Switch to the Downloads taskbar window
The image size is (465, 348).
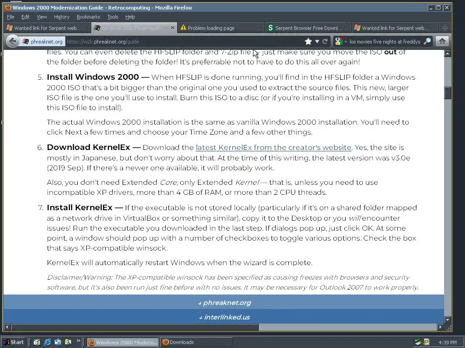[x=196, y=342]
